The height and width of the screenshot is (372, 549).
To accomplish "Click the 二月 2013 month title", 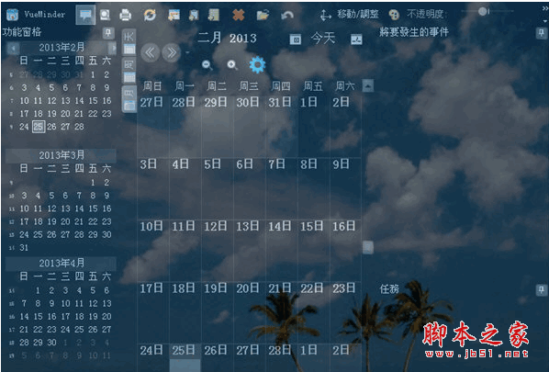I will tap(227, 38).
